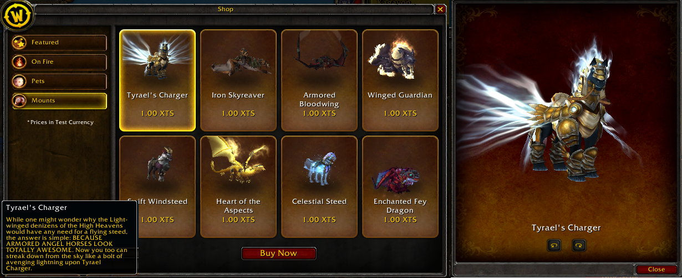Image resolution: width=682 pixels, height=278 pixels.
Task: Open the Featured shop tab
Action: point(60,43)
